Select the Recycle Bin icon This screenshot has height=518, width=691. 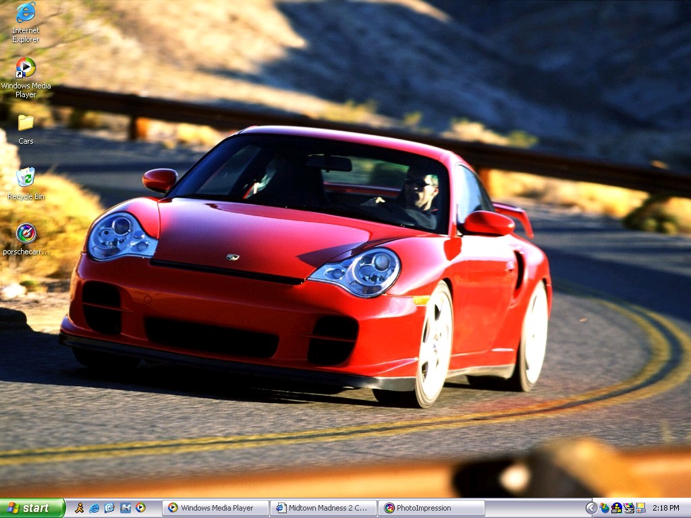click(x=26, y=177)
